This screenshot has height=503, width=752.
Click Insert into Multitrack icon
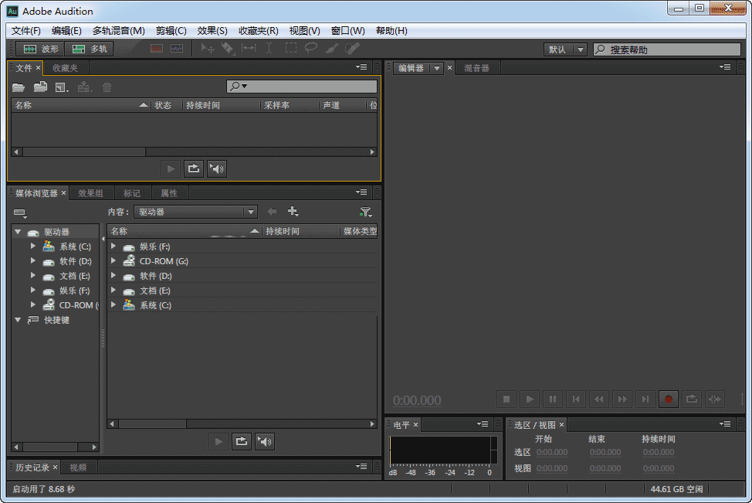click(84, 87)
